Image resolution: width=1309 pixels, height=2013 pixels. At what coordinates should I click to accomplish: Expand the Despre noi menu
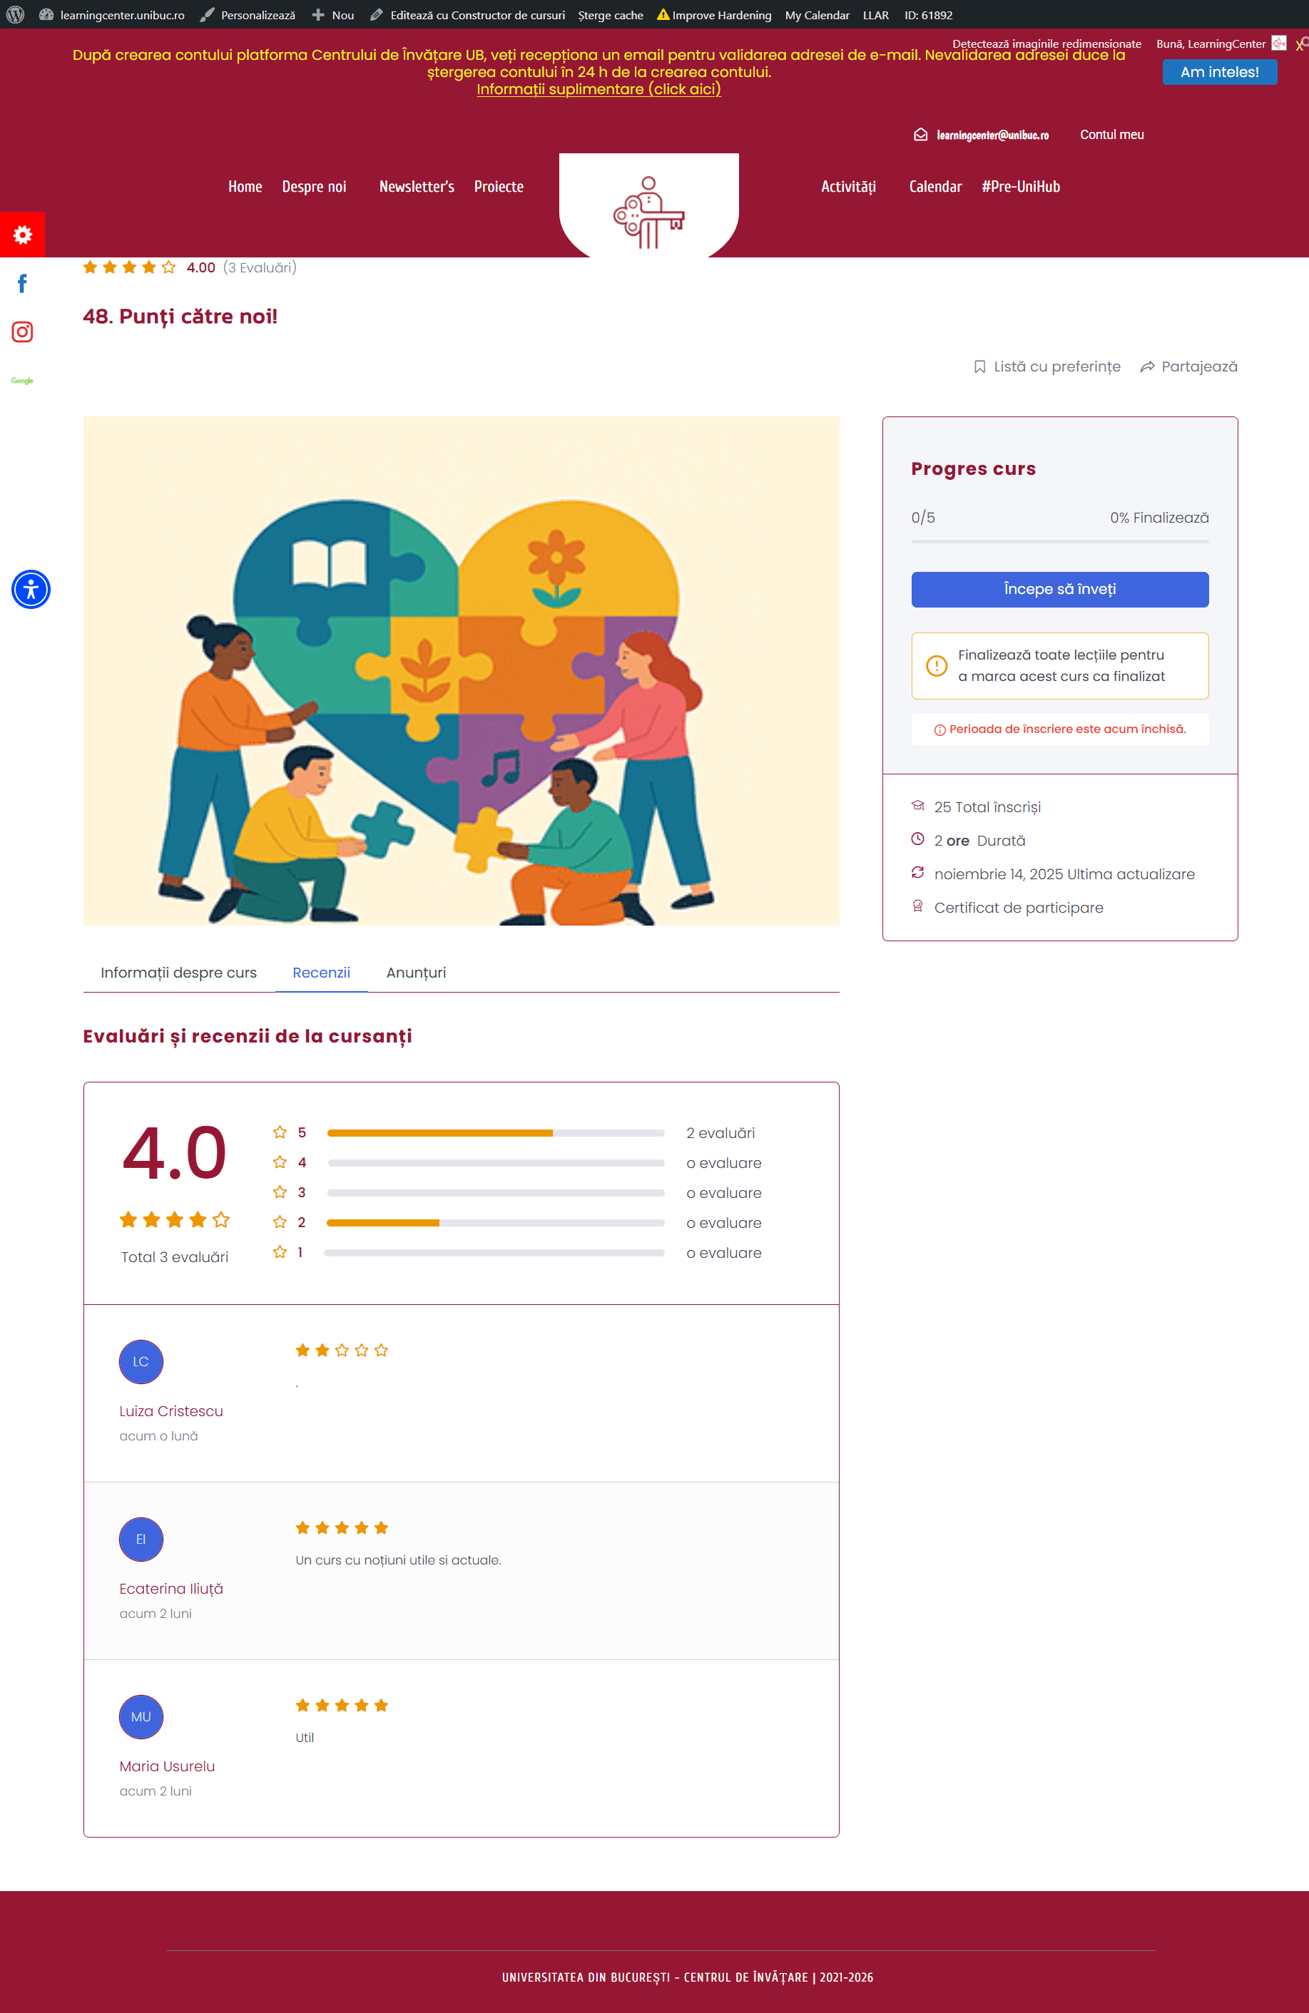pyautogui.click(x=314, y=187)
